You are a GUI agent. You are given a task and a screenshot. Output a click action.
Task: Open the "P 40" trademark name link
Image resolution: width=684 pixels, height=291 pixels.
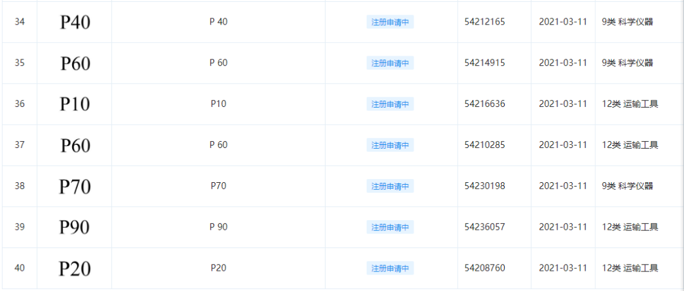tap(218, 22)
